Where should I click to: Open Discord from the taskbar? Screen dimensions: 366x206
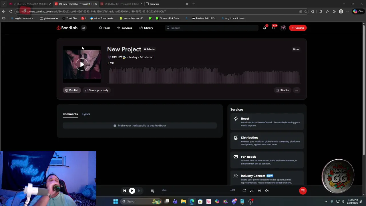(234, 201)
